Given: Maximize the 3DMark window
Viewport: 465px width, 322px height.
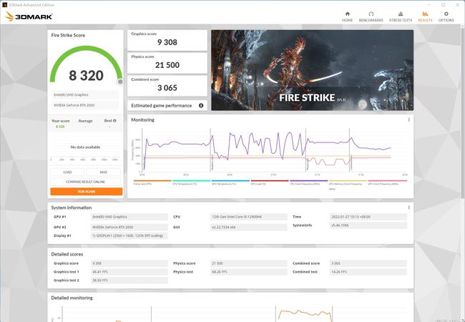Looking at the screenshot, I should (x=444, y=5).
